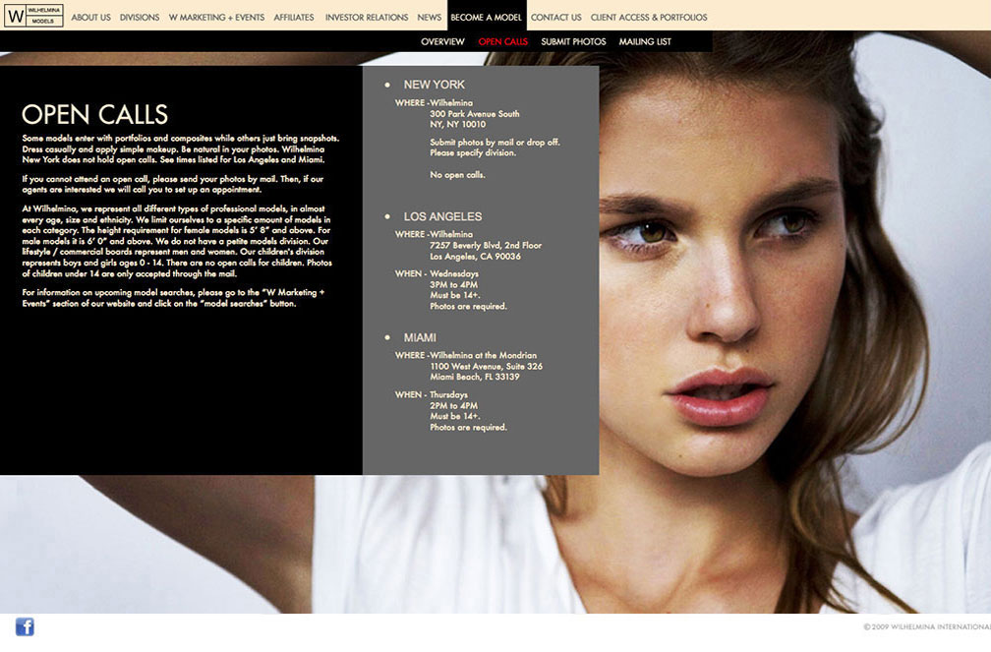The image size is (991, 652).
Task: Click the Open Calls page heading
Action: click(94, 114)
